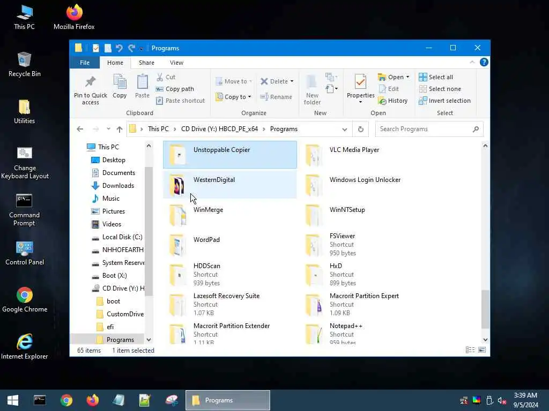549x411 pixels.
Task: Click navigation pane scroll down arrow
Action: pyautogui.click(x=149, y=340)
